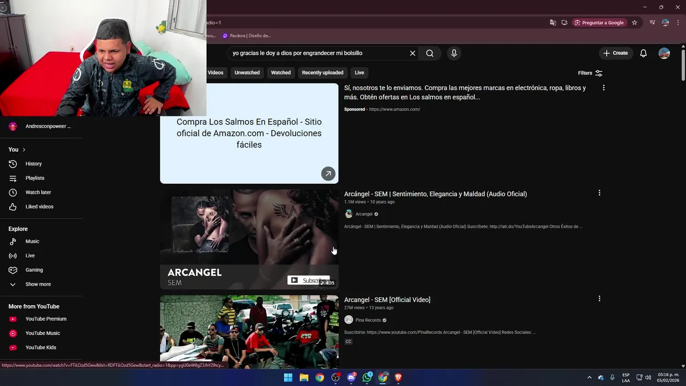This screenshot has width=686, height=386.
Task: Click the Arcangel channel avatar
Action: pos(348,214)
